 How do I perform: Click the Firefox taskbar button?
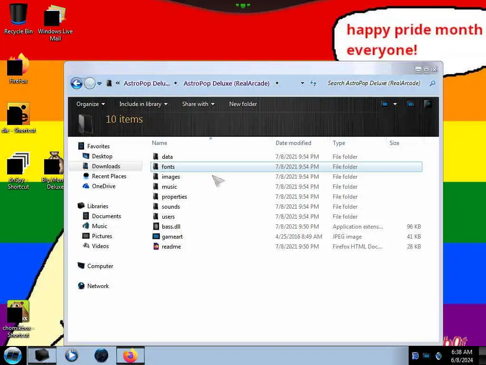[131, 355]
